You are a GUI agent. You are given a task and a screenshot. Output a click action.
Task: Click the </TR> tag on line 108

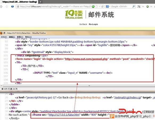tap(19, 80)
